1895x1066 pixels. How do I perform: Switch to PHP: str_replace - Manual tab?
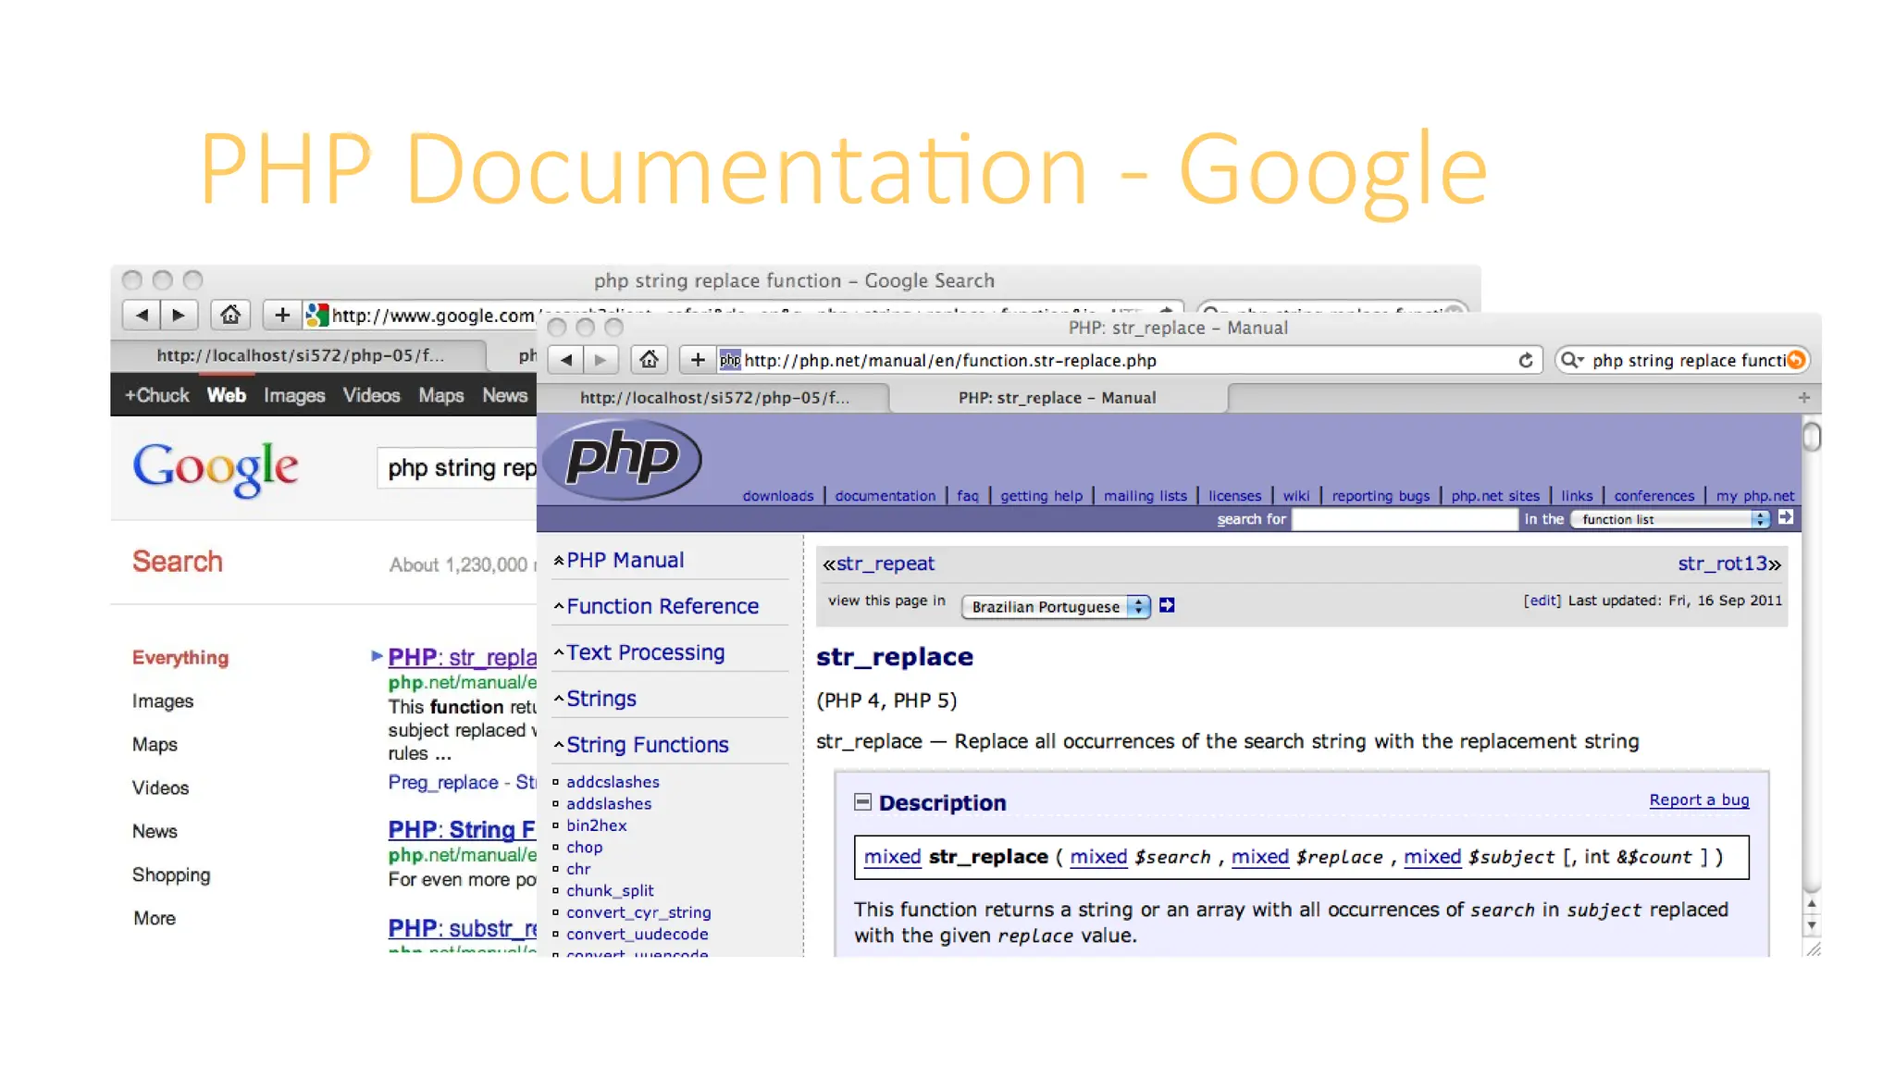pos(1058,398)
